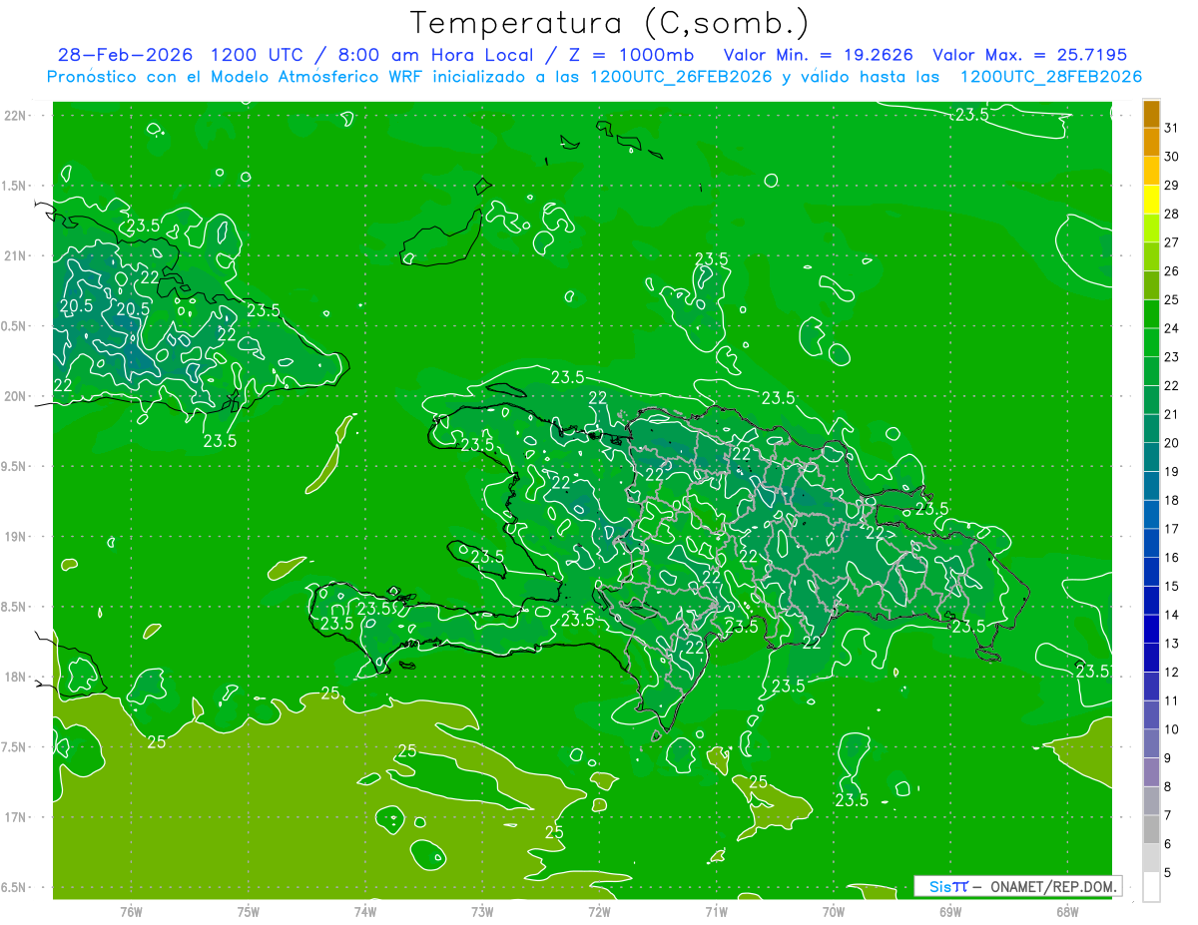Click the color scale value "9"
This screenshot has height=925, width=1198.
coord(1168,758)
